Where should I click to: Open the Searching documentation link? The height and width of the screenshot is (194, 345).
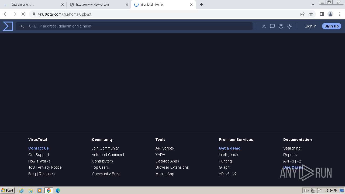coord(292,148)
